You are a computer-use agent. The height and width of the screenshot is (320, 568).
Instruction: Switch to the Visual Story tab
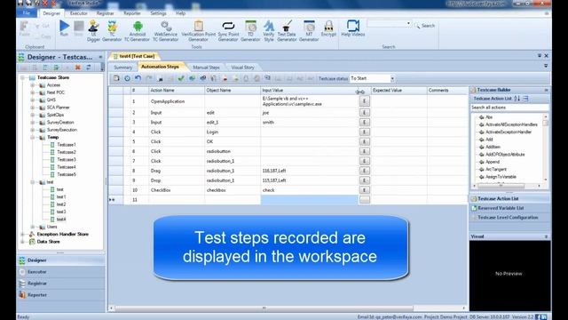242,68
